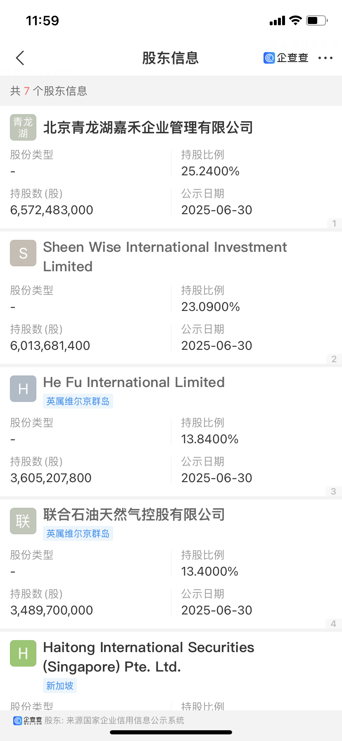Open 北京青龙湖嘉禾企业管理有限公司 shareholder details
This screenshot has width=342, height=741.
pos(148,127)
